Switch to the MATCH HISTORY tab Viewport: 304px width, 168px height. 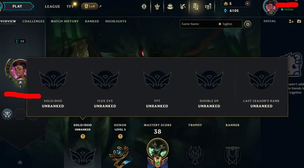click(x=65, y=21)
